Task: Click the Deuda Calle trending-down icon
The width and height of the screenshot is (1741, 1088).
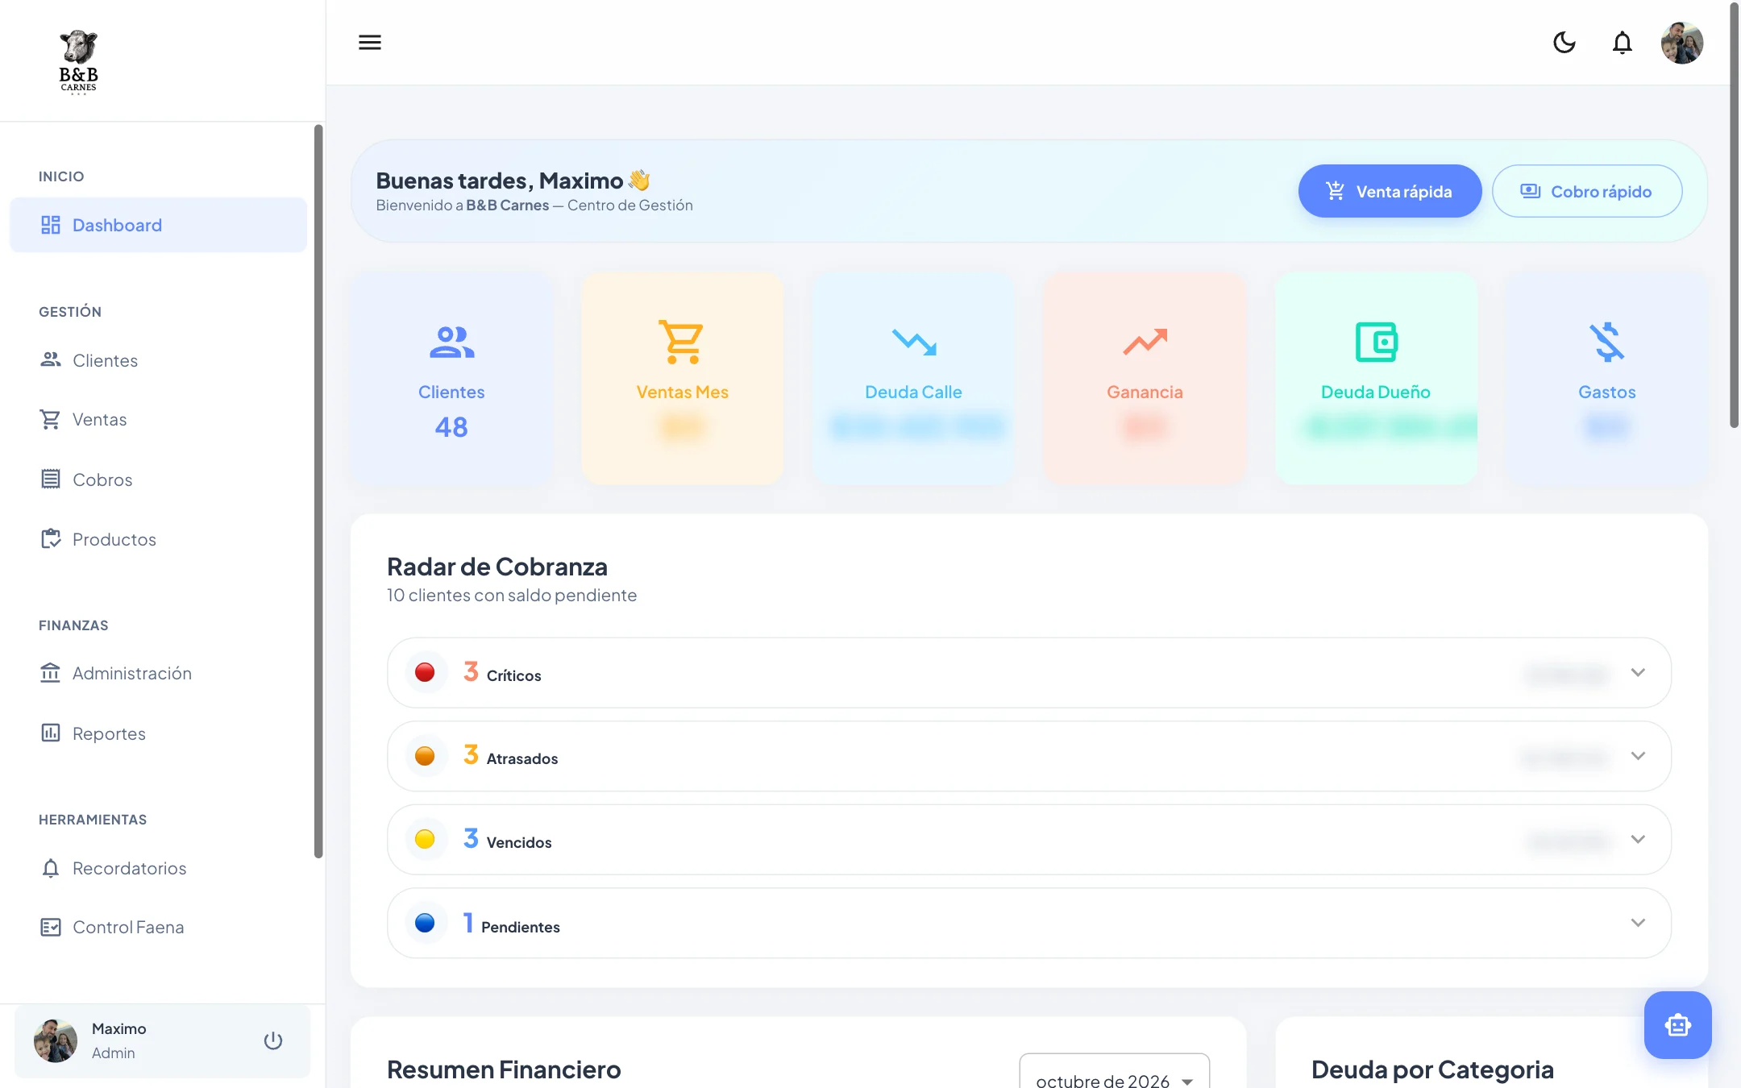Action: [914, 342]
